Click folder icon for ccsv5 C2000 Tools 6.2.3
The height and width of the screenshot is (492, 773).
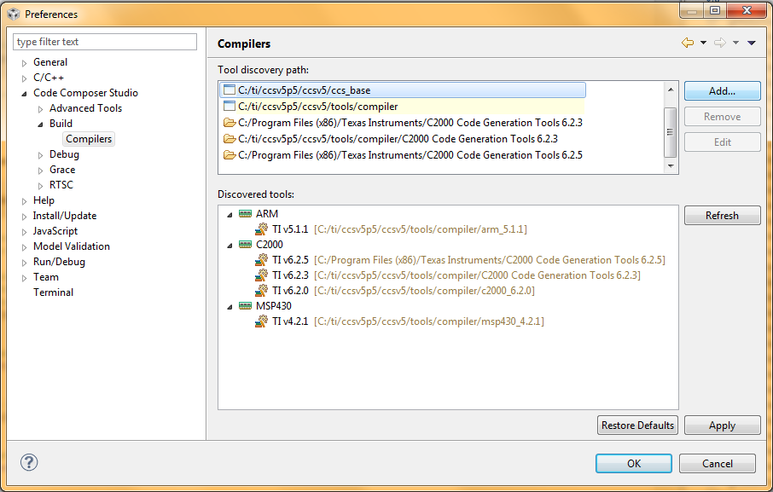pos(230,138)
